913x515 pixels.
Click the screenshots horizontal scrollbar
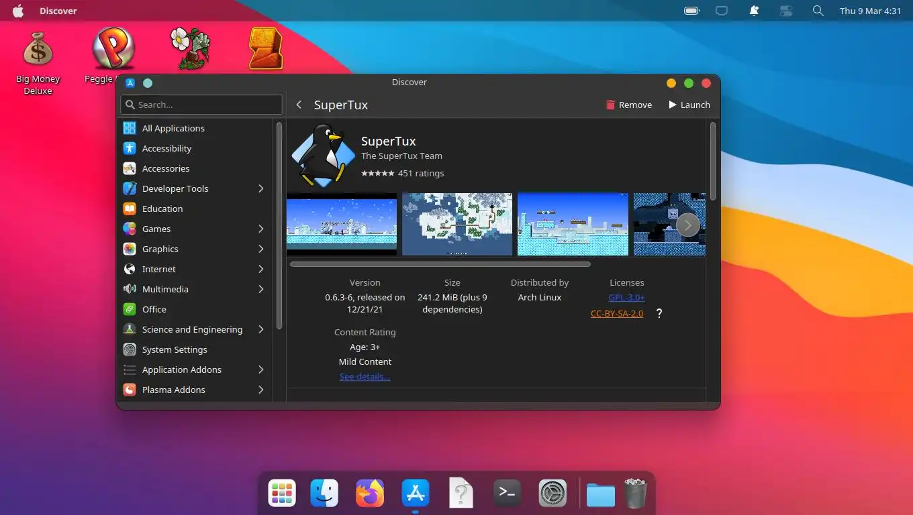[x=440, y=264]
